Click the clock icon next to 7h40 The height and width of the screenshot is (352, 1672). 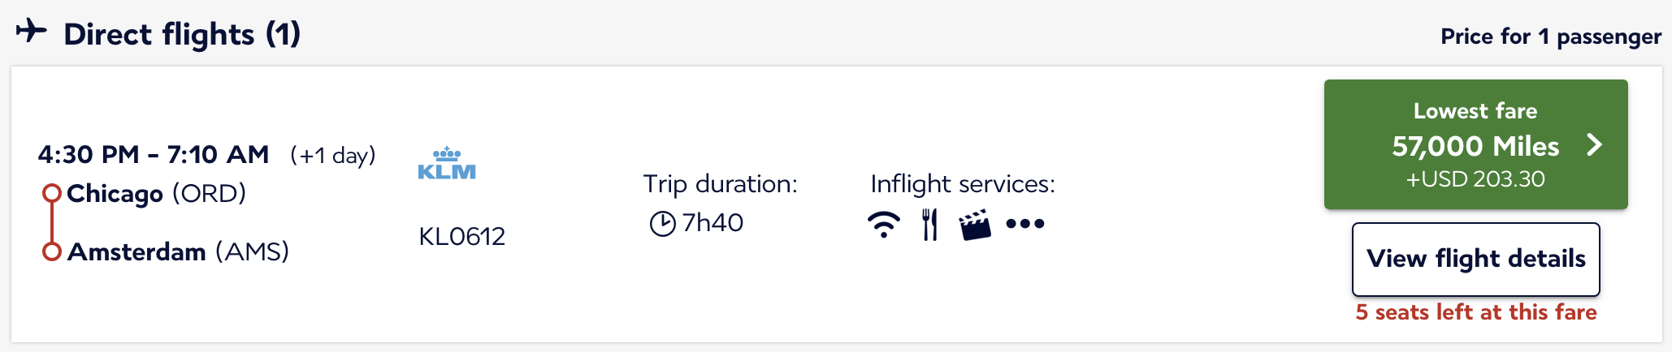(662, 223)
